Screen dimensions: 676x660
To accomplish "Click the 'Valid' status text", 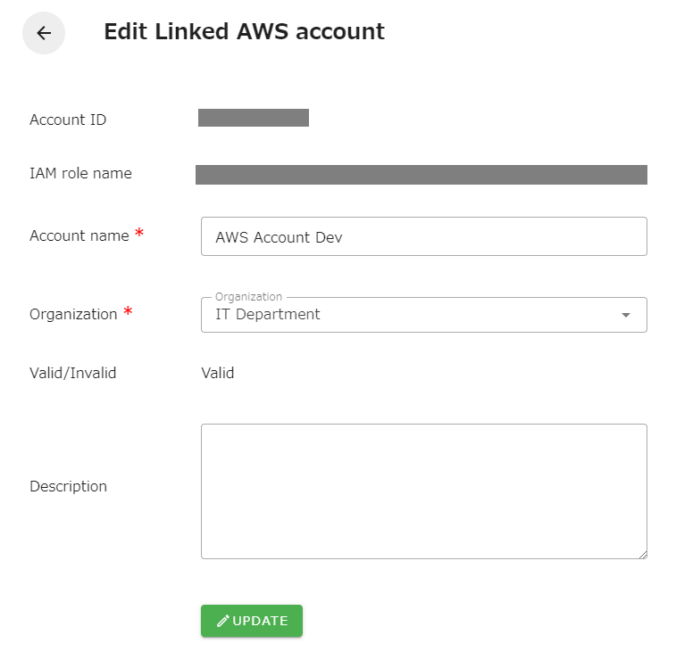I will (x=218, y=373).
